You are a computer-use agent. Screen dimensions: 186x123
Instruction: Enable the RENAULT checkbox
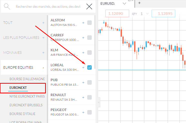(x=90, y=97)
